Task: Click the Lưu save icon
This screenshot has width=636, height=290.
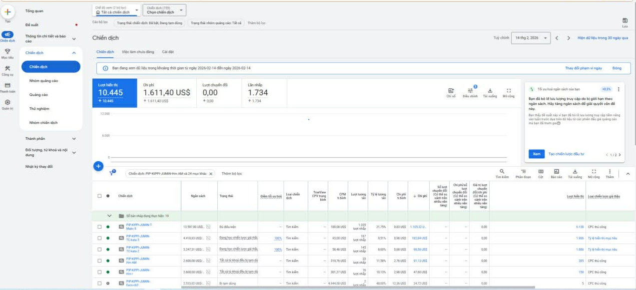Action: click(625, 20)
